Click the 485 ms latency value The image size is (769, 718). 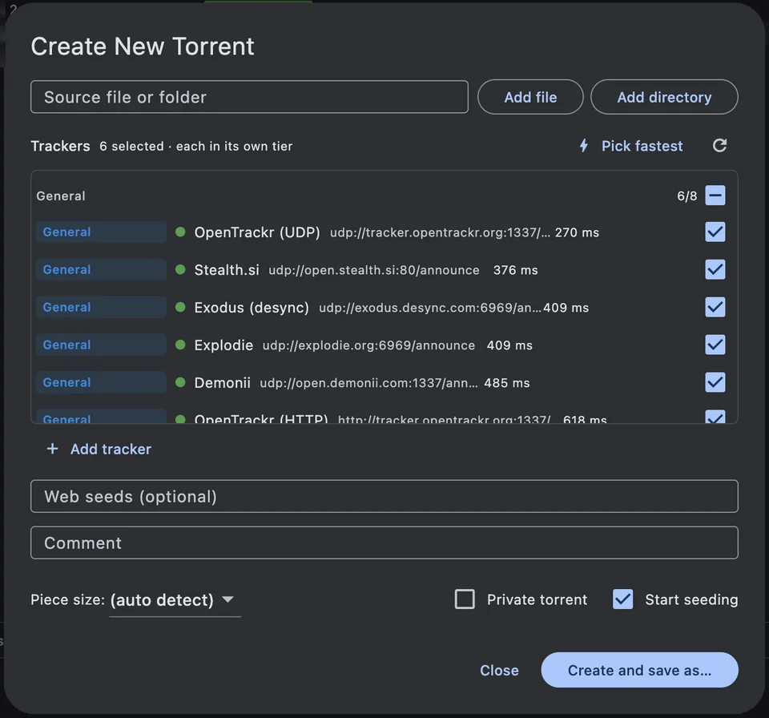coord(506,383)
